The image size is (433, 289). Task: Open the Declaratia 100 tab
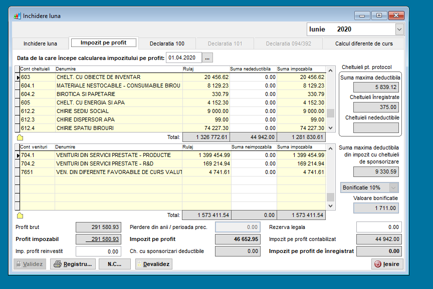tap(167, 43)
